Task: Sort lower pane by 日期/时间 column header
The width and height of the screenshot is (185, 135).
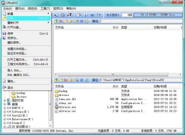Action: point(166,86)
